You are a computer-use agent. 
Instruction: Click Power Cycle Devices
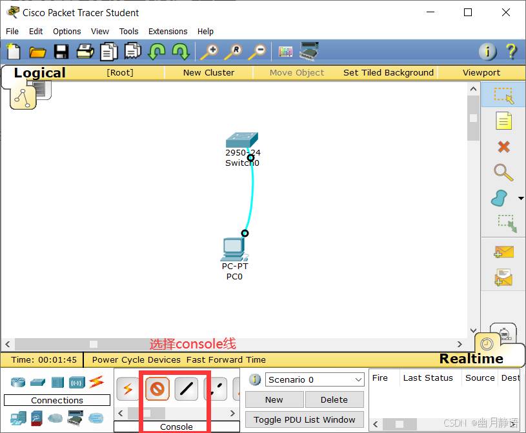(136, 360)
